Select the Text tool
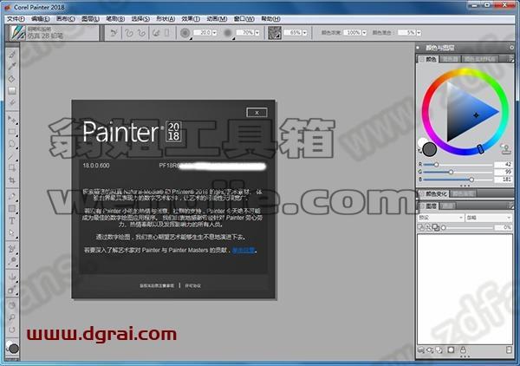The width and height of the screenshot is (520, 366). [12, 220]
